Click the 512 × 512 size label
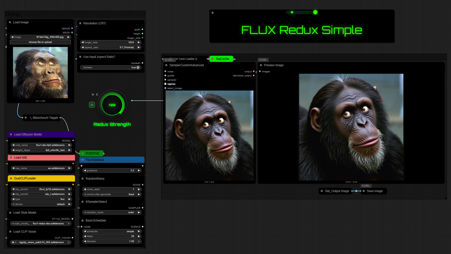451x254 pixels. [x=209, y=182]
